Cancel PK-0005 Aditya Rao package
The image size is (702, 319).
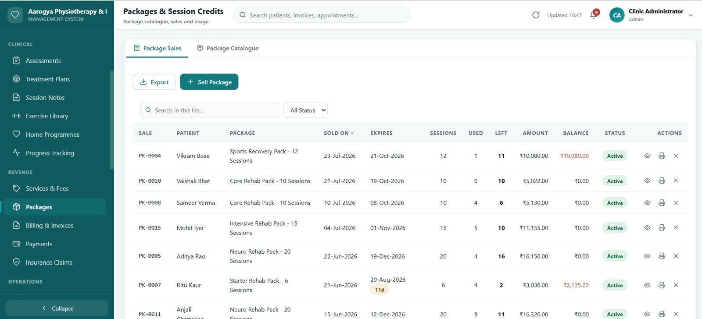(676, 256)
